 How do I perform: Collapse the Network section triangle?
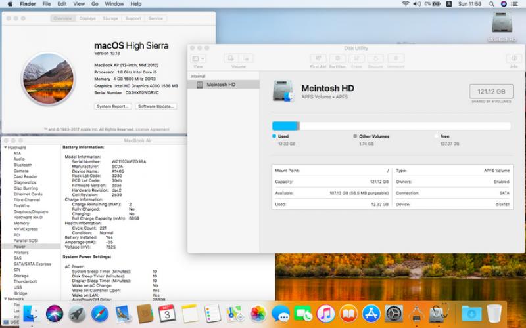click(5, 299)
